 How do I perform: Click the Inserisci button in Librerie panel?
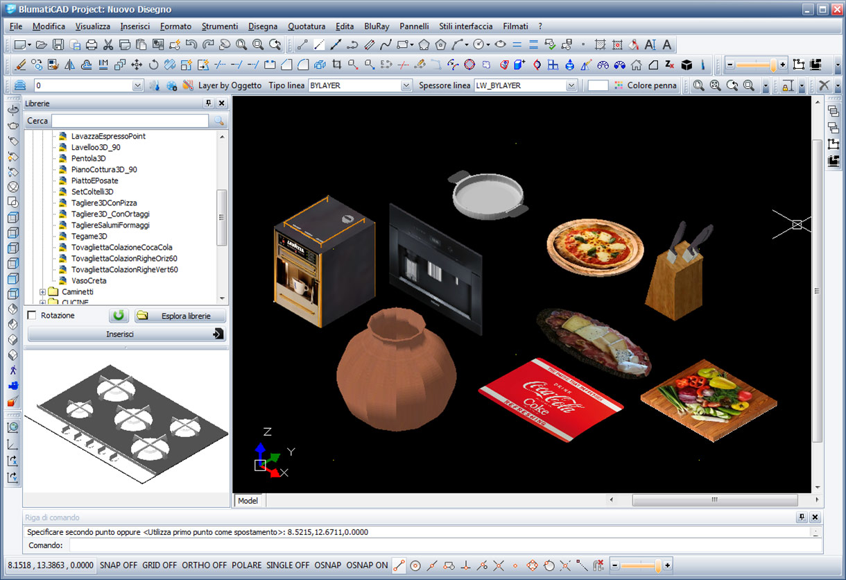tap(126, 334)
